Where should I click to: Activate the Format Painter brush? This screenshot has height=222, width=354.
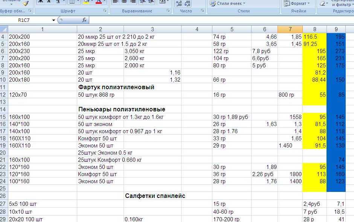click(26, 3)
